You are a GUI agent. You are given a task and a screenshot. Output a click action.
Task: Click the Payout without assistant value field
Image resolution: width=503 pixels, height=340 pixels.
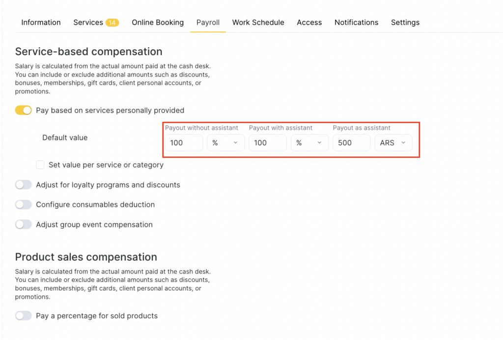184,143
